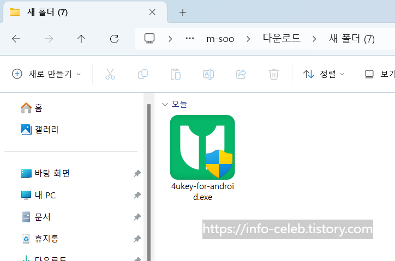Open the 보기 view menu
This screenshot has height=261, width=395.
(x=380, y=74)
